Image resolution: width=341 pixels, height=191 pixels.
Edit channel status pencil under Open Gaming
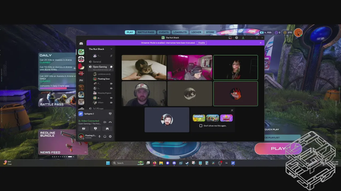[x=110, y=70]
